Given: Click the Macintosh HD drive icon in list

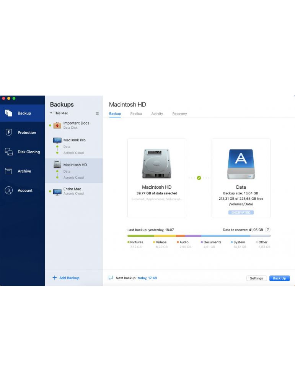Looking at the screenshot, I should (57, 164).
